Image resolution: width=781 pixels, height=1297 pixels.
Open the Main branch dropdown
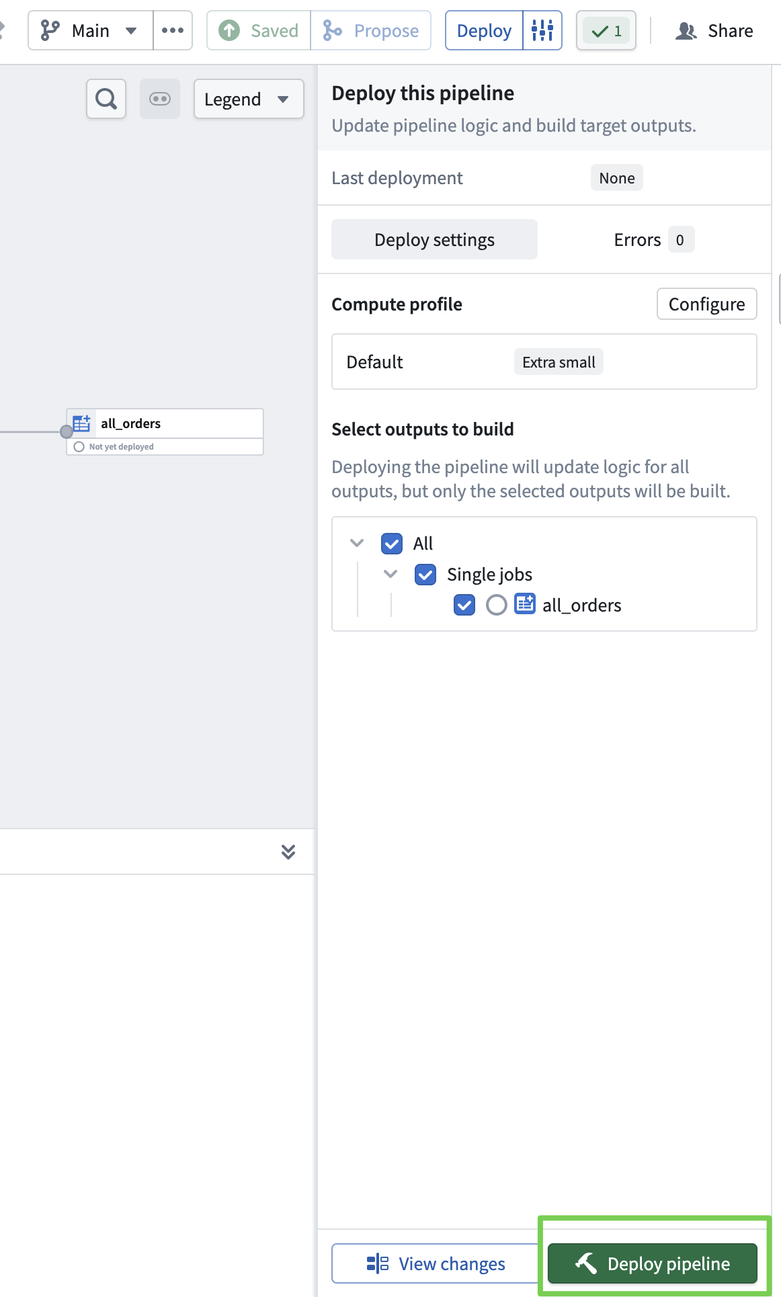pos(91,30)
